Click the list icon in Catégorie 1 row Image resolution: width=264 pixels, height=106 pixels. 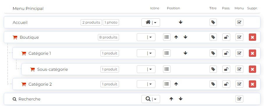pyautogui.click(x=167, y=53)
